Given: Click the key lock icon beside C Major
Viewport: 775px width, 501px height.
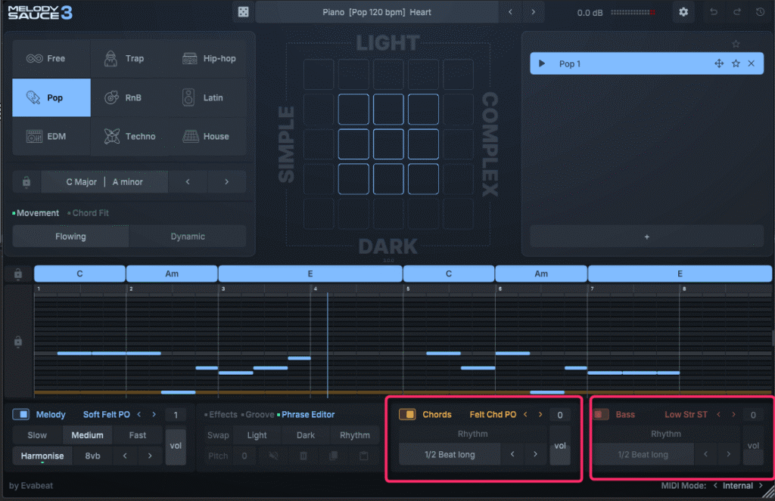Looking at the screenshot, I should (x=26, y=182).
